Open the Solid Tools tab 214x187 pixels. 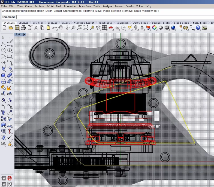(x=181, y=23)
